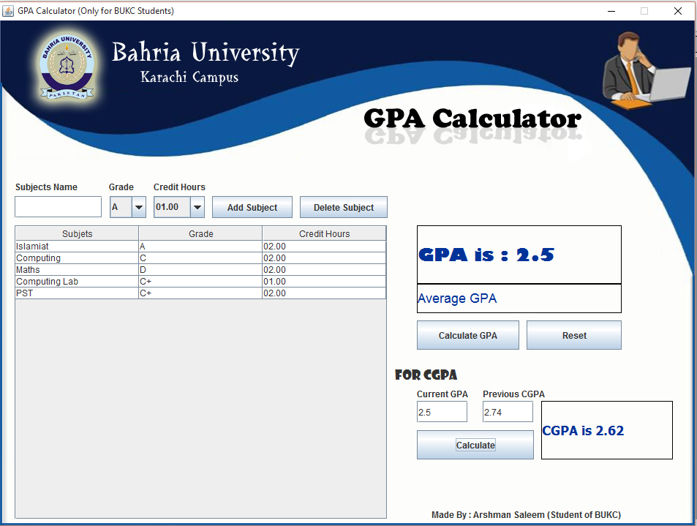Click the Delete Subject button

click(344, 207)
